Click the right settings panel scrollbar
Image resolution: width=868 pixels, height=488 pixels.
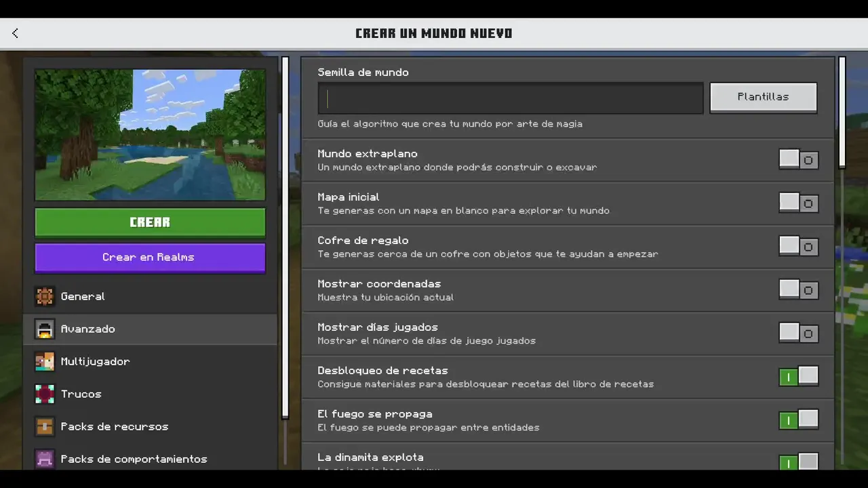coord(842,113)
